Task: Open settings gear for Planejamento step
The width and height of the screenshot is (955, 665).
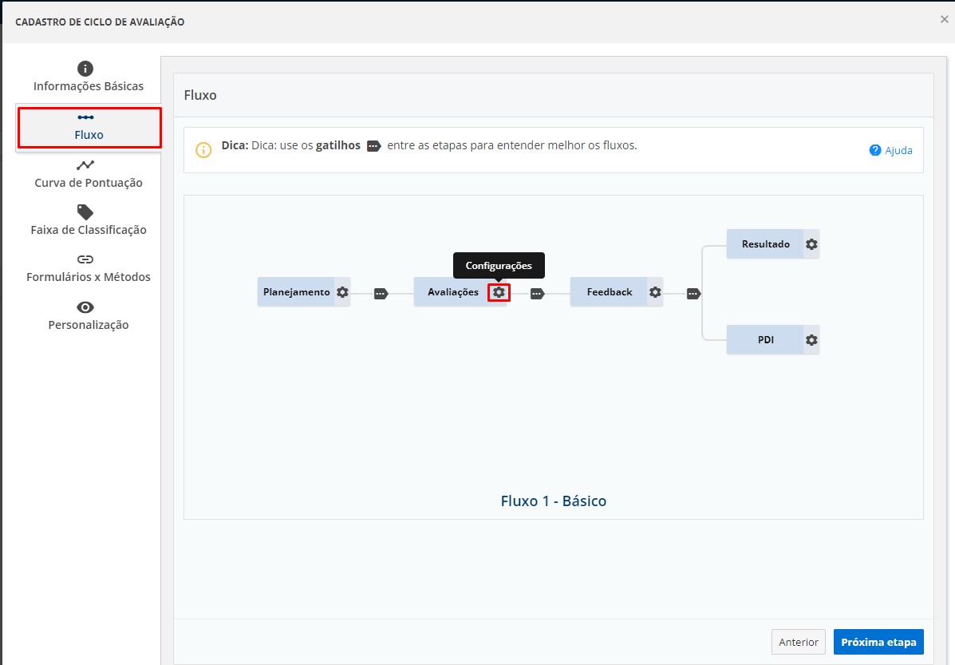Action: (x=342, y=292)
